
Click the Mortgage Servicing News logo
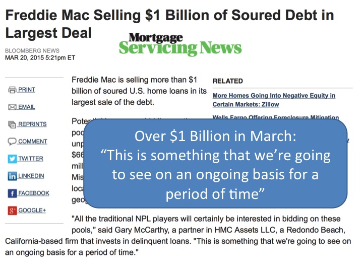[x=180, y=44]
